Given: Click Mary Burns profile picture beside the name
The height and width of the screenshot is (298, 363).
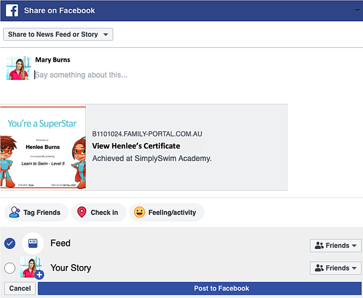Looking at the screenshot, I should click(19, 68).
